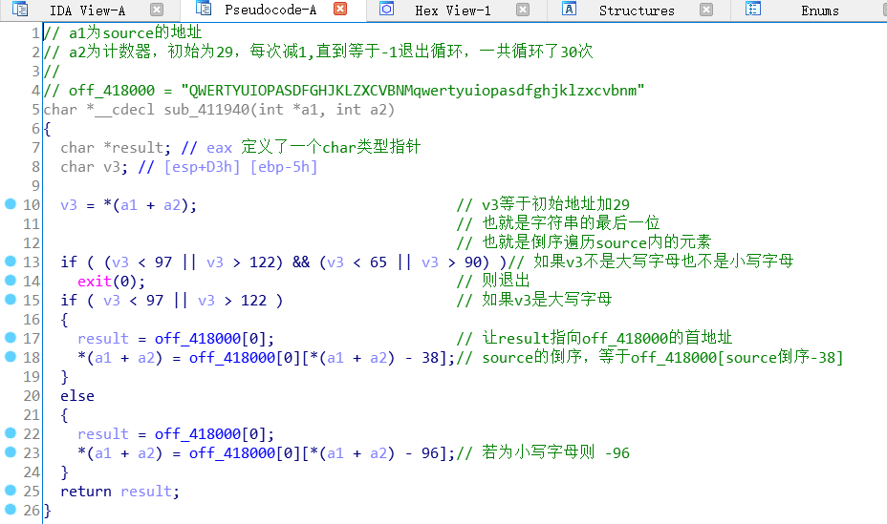
Task: Click line number 9 in the gutter
Action: pos(35,186)
